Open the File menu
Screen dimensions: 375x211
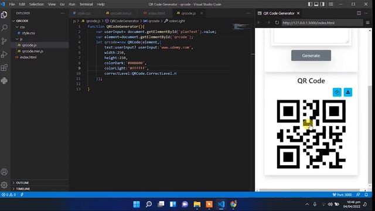click(12, 4)
